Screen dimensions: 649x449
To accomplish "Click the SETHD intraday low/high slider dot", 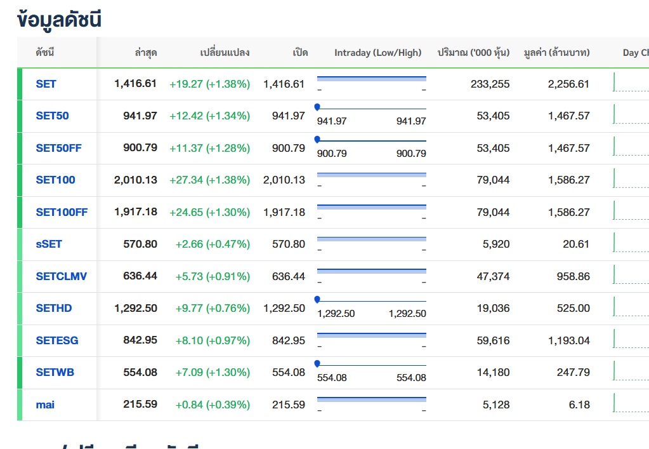I will [x=317, y=300].
